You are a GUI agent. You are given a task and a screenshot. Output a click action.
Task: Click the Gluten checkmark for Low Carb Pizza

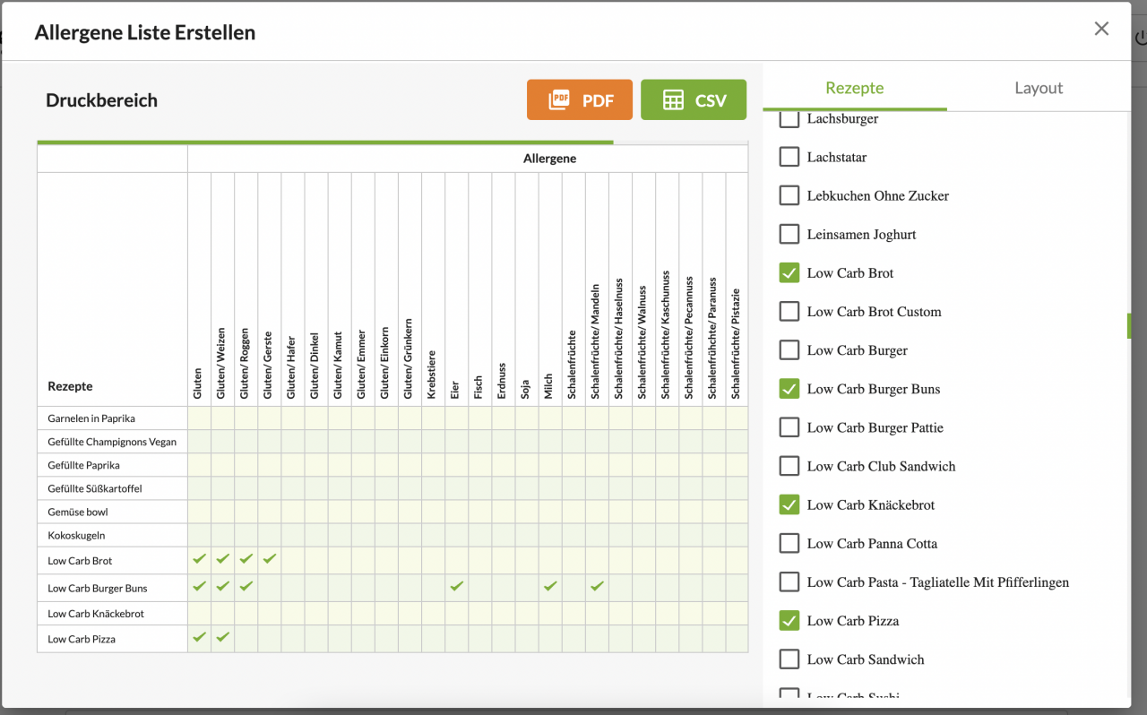coord(199,637)
